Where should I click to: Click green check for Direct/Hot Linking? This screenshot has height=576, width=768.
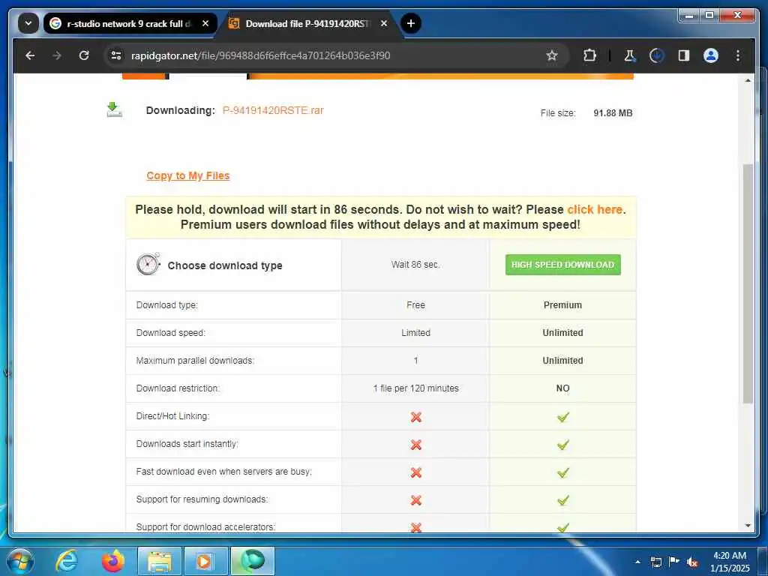click(x=562, y=417)
